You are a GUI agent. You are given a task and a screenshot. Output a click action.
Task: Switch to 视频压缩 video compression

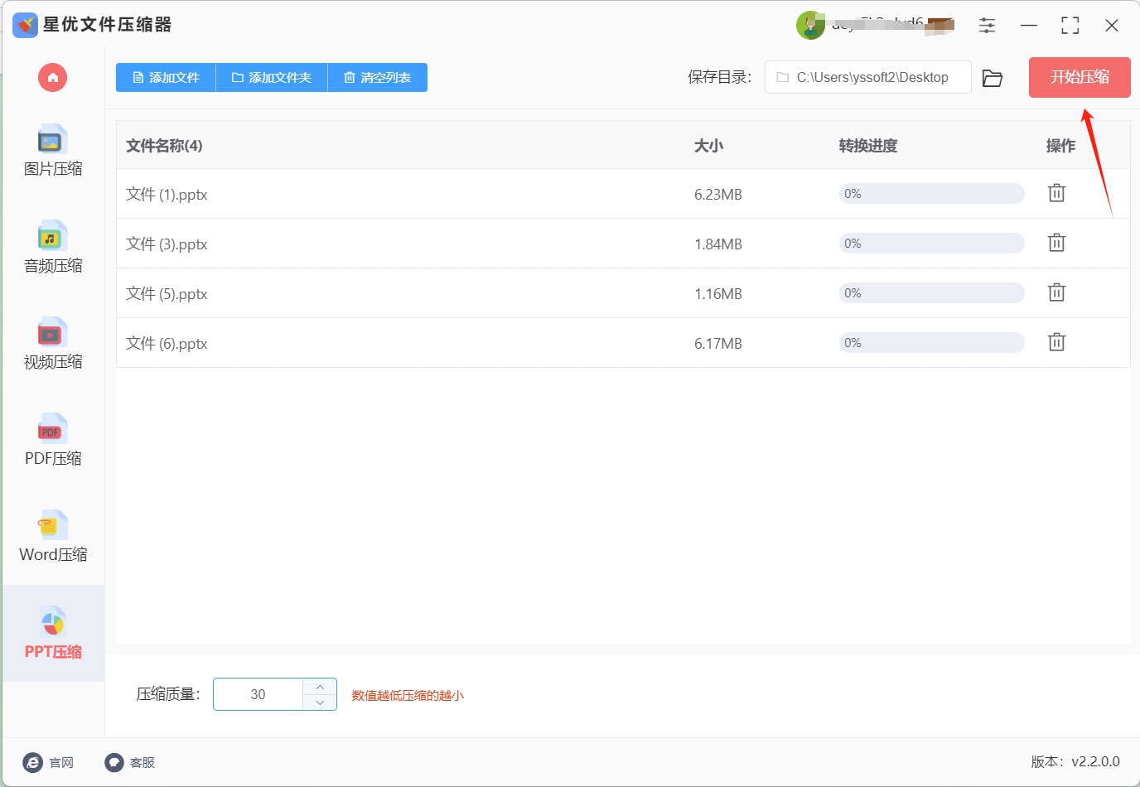(x=53, y=345)
